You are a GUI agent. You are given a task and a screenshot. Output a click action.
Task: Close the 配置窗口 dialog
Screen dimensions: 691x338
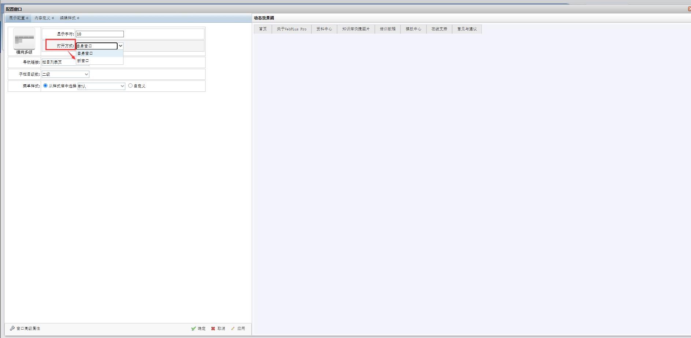click(x=689, y=9)
